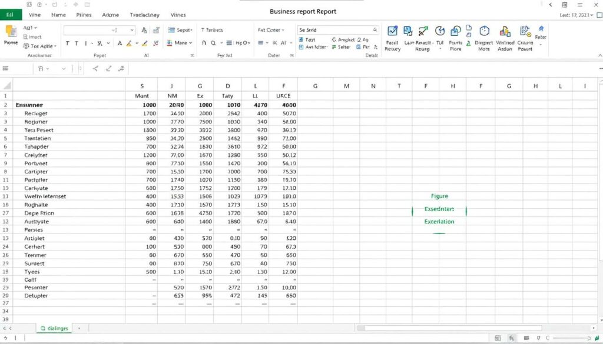Click the Imoct icon in Atsckumer group

tap(25, 37)
